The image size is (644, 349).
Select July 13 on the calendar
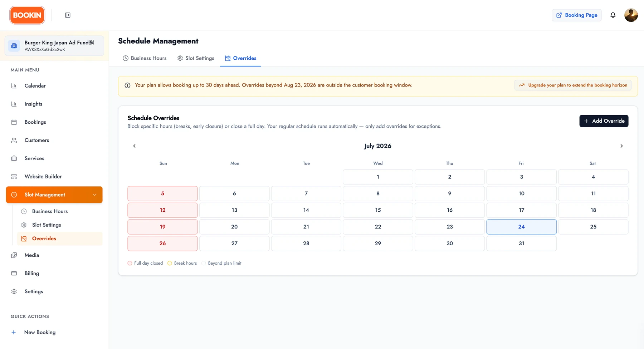tap(234, 210)
